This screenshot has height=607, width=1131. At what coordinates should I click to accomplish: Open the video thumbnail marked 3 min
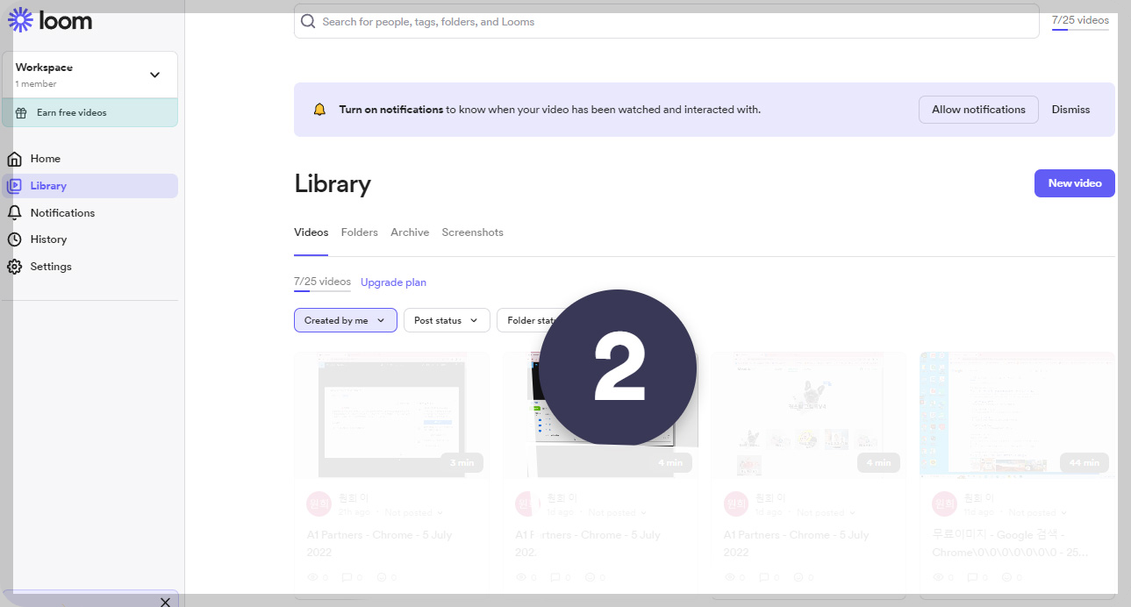pos(391,414)
